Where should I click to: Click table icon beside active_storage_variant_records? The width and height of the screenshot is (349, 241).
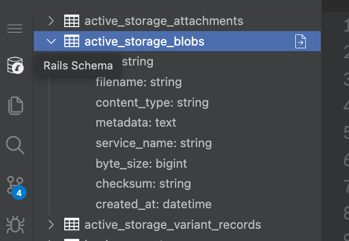click(x=71, y=224)
